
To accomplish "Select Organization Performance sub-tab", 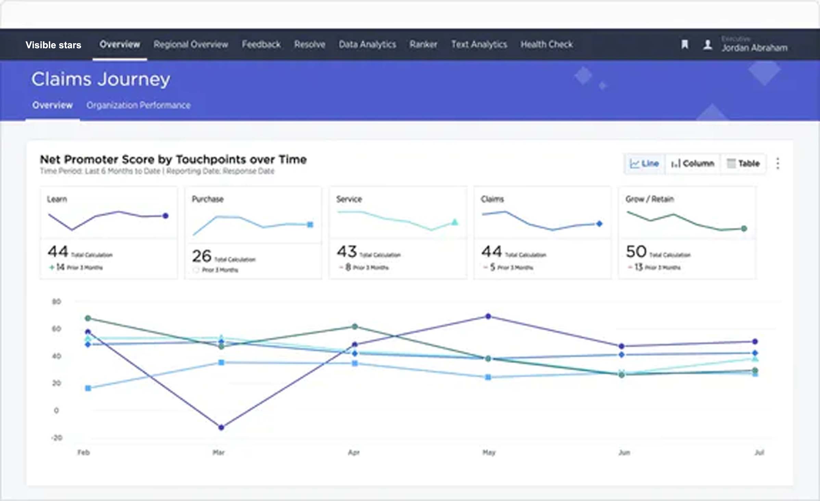I will [138, 105].
